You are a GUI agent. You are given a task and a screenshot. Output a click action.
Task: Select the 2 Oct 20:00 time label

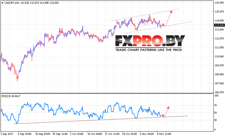tap(77, 134)
